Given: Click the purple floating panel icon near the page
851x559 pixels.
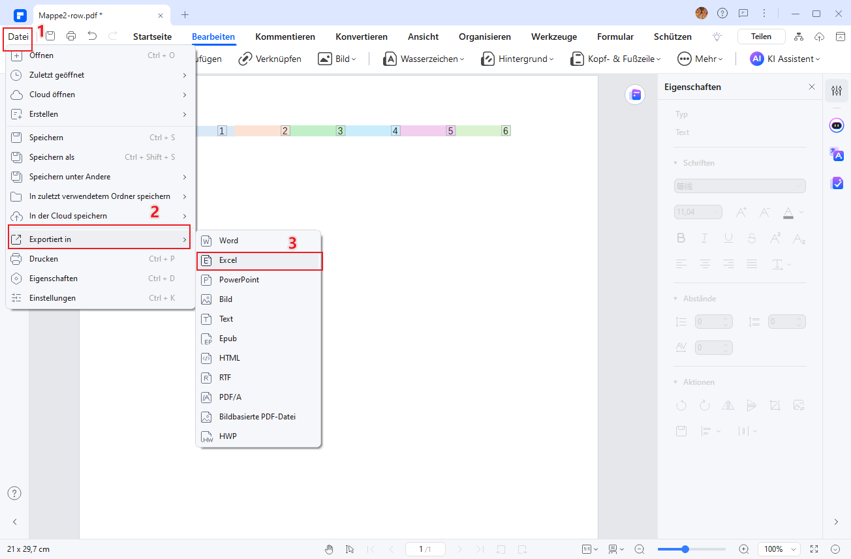Looking at the screenshot, I should (x=635, y=95).
